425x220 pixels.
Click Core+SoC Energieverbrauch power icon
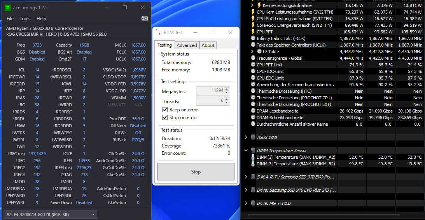pyautogui.click(x=253, y=25)
